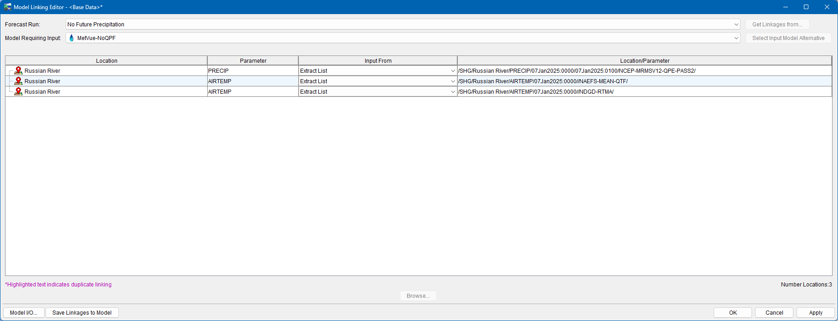838x321 pixels.
Task: Click the location icon in the NAEFS-MEAN-QTF row
Action: coord(18,81)
